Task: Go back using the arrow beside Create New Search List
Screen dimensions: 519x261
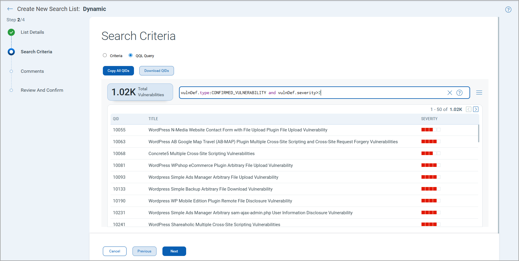Action: [x=10, y=9]
